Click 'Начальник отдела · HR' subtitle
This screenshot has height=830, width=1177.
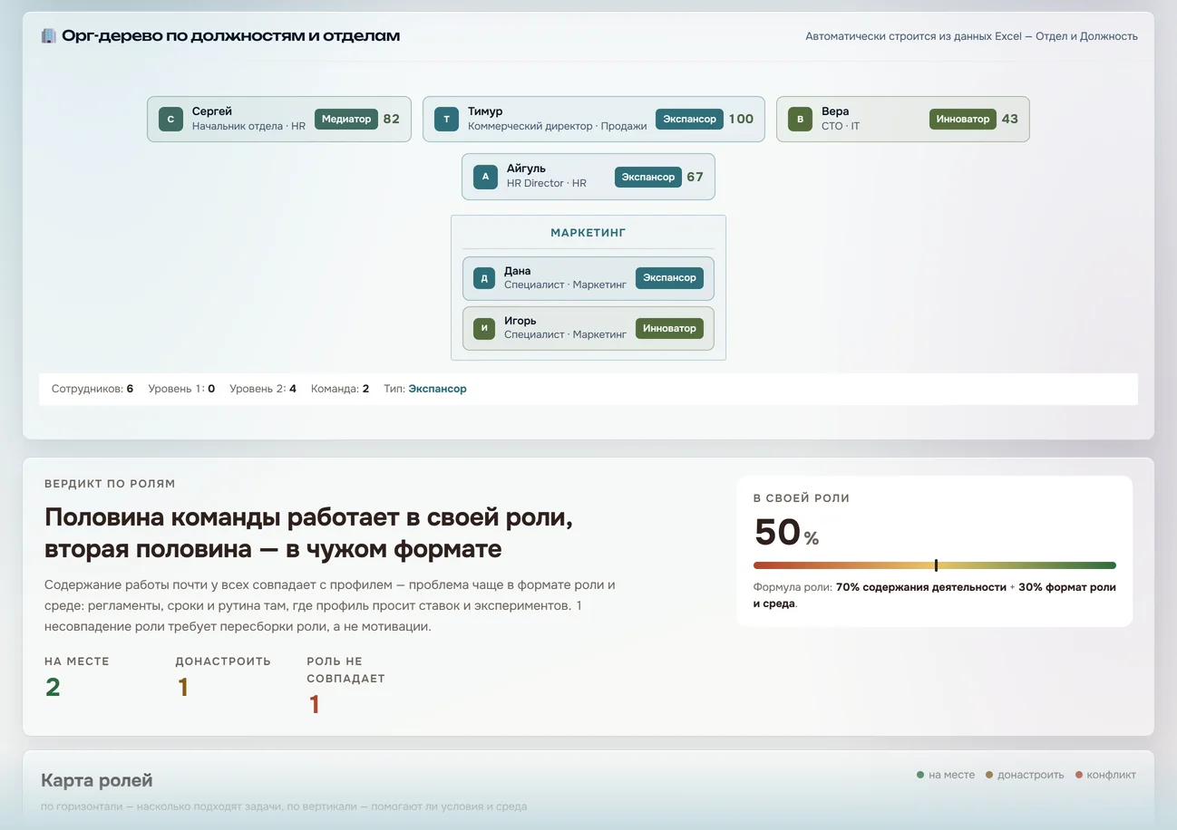(x=248, y=126)
